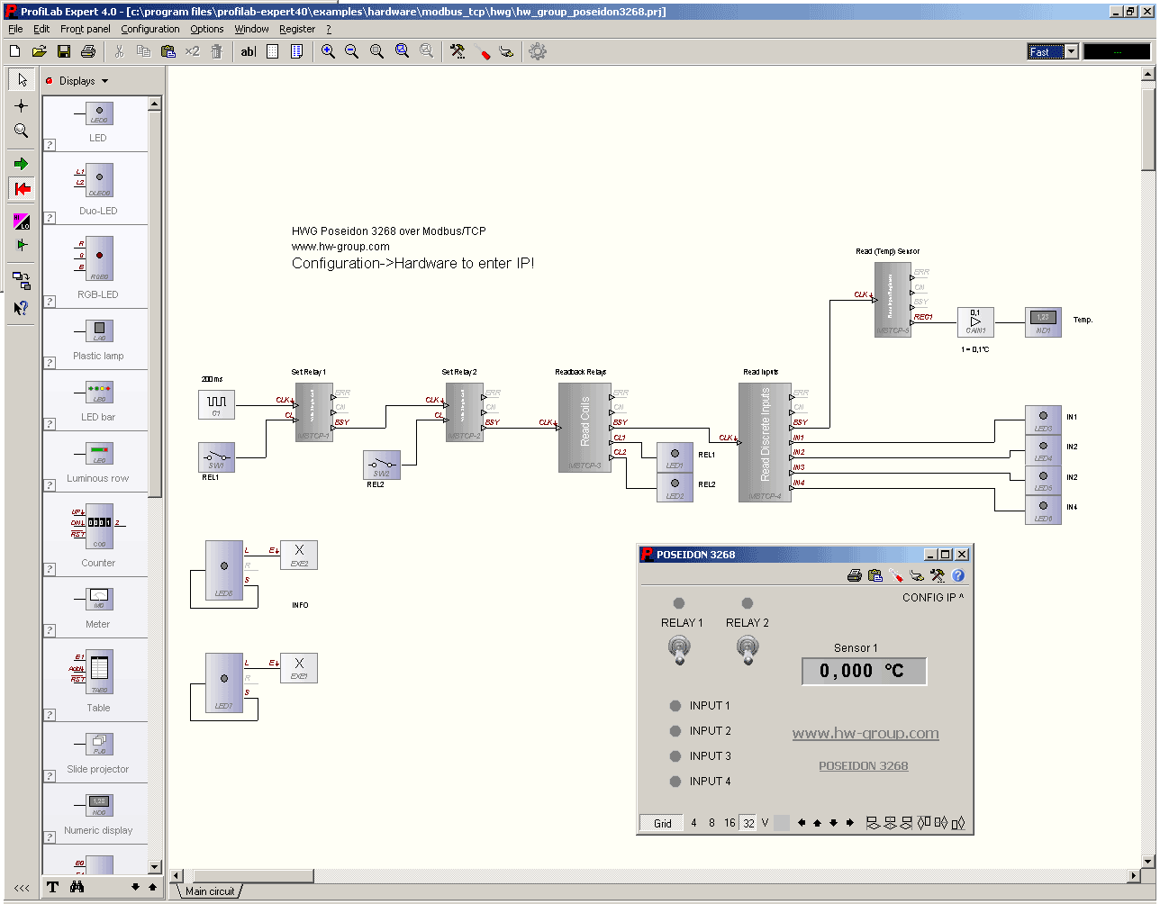The image size is (1160, 904).
Task: Print the circuit from the main toolbar
Action: 88,52
